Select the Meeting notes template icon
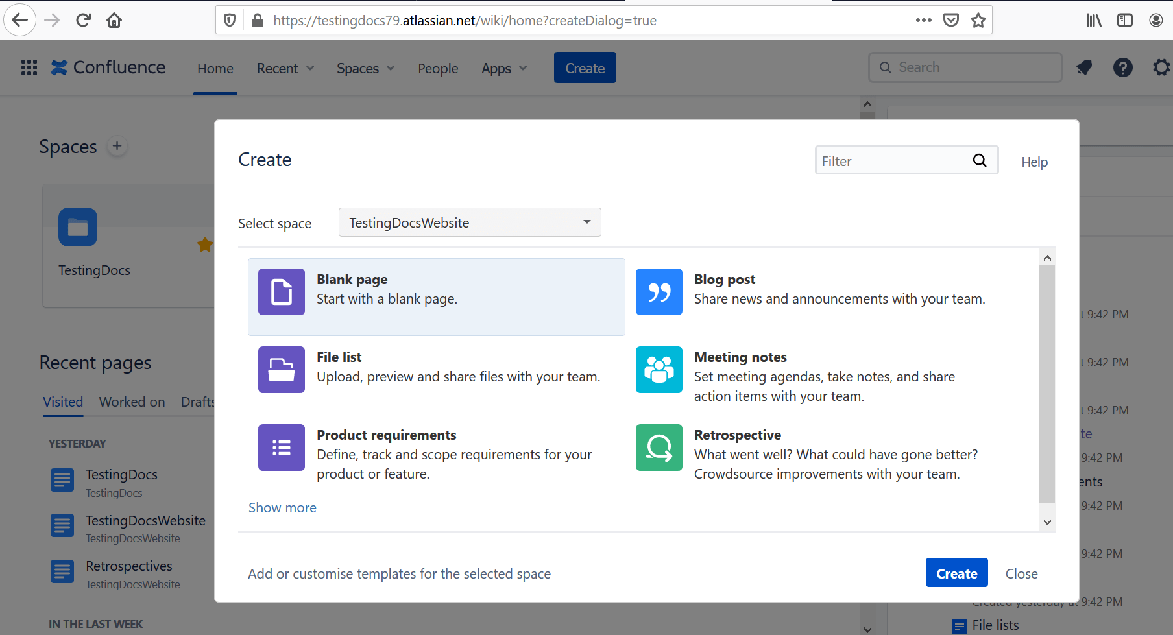1173x635 pixels. (x=659, y=370)
